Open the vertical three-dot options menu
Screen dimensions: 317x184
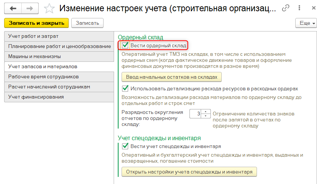[x=298, y=8]
